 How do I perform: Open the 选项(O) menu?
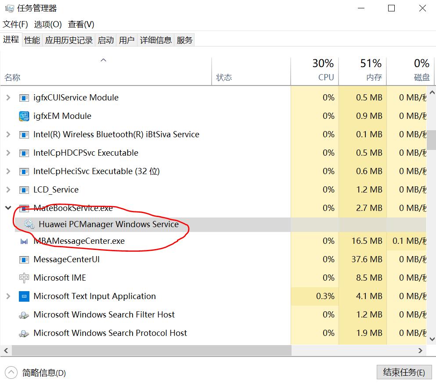click(48, 24)
